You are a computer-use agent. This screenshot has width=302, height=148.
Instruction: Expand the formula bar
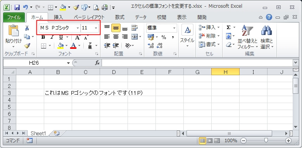pyautogui.click(x=295, y=62)
